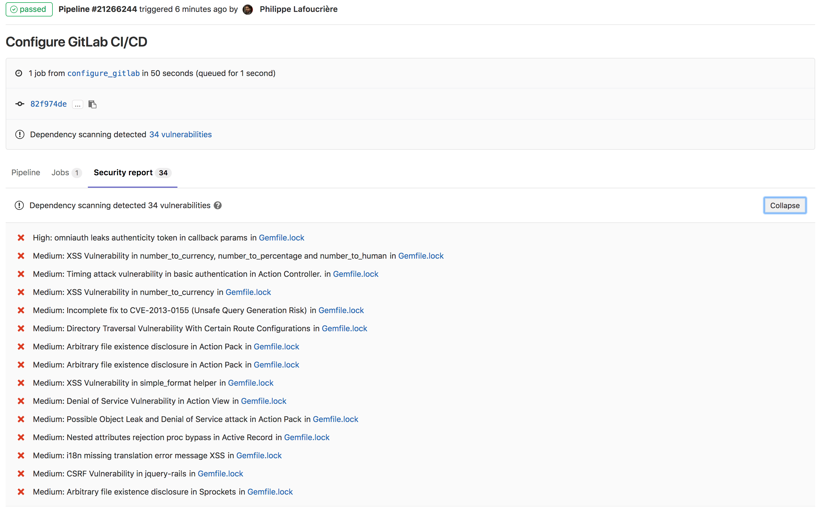Click Philippe Lafoucrière user name
The height and width of the screenshot is (515, 818).
(x=298, y=9)
